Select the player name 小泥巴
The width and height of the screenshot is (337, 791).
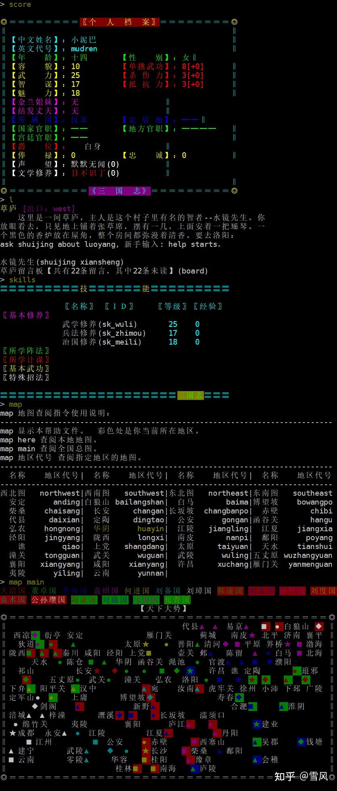[x=84, y=40]
